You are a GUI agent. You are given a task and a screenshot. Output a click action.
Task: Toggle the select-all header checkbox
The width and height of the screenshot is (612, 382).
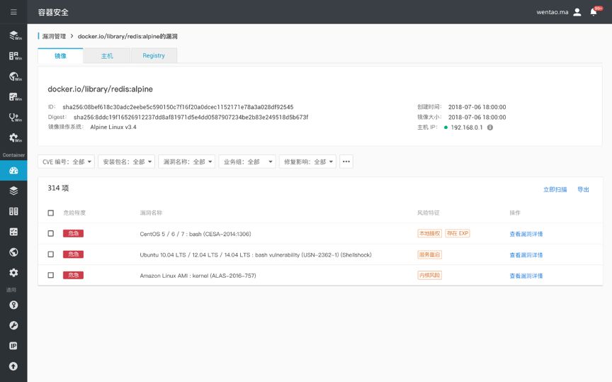pyautogui.click(x=51, y=213)
